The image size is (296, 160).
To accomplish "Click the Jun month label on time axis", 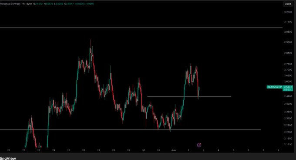I will [174, 150].
